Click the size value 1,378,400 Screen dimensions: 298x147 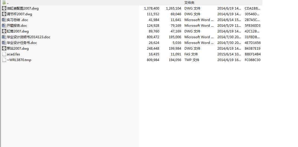pos(151,8)
